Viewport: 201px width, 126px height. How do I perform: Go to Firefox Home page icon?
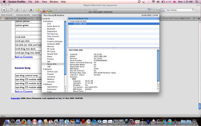tap(31, 10)
